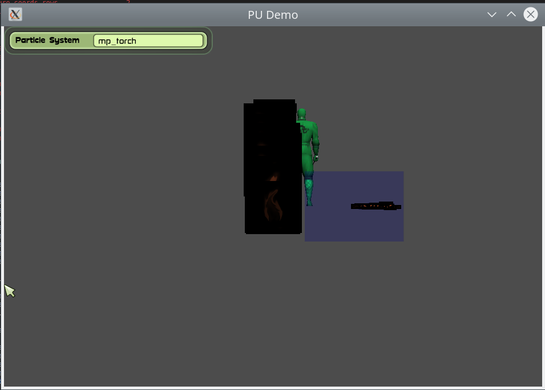
Task: Click the X11 application icon in title bar
Action: [x=15, y=15]
